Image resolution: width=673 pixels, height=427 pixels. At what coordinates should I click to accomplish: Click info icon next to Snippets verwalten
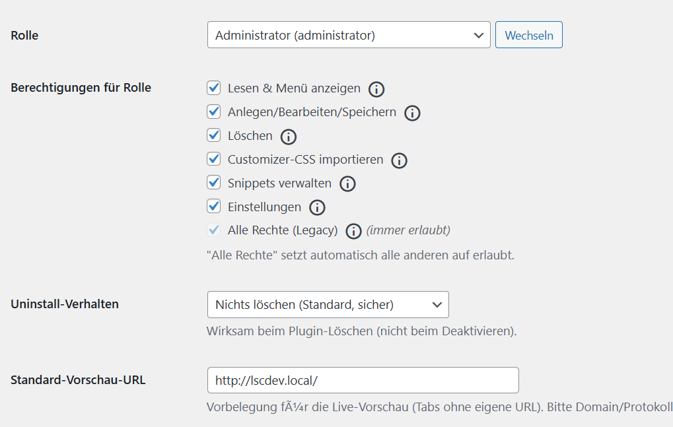(347, 184)
